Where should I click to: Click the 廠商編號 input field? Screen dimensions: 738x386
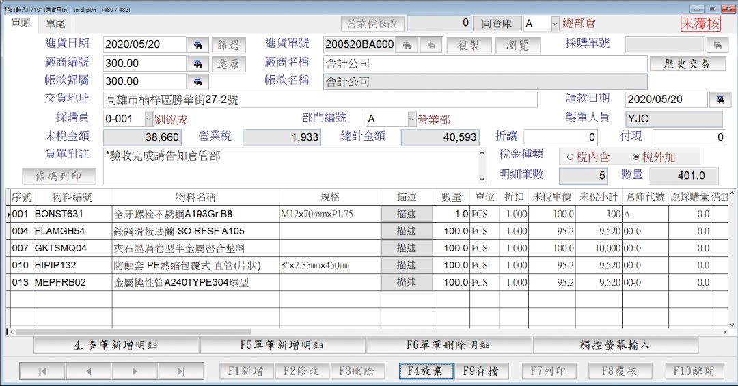144,64
